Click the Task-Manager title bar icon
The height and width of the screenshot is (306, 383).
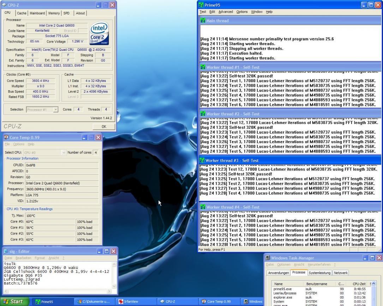tap(268, 258)
